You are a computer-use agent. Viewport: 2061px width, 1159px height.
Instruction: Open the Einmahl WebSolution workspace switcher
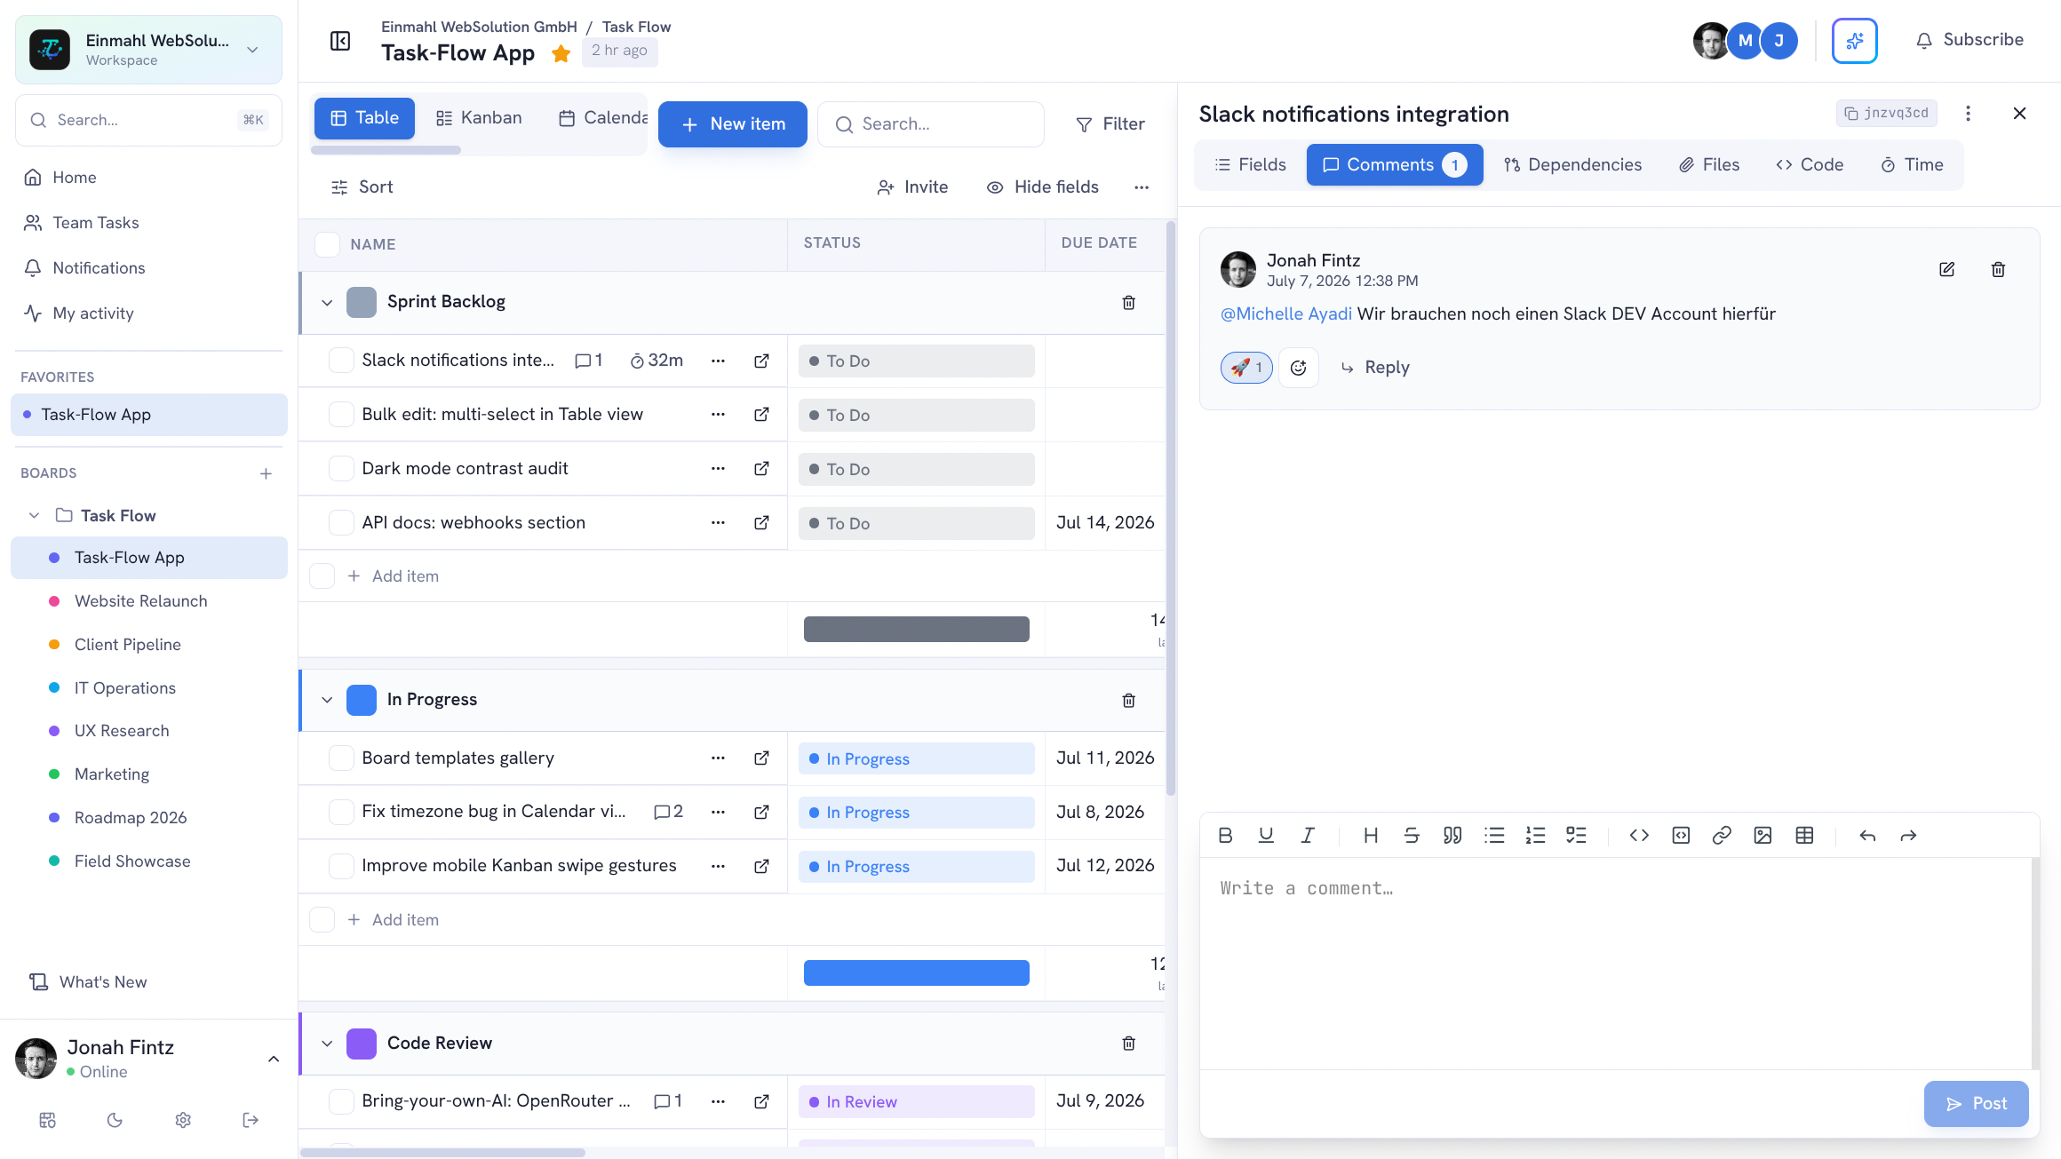pos(148,50)
